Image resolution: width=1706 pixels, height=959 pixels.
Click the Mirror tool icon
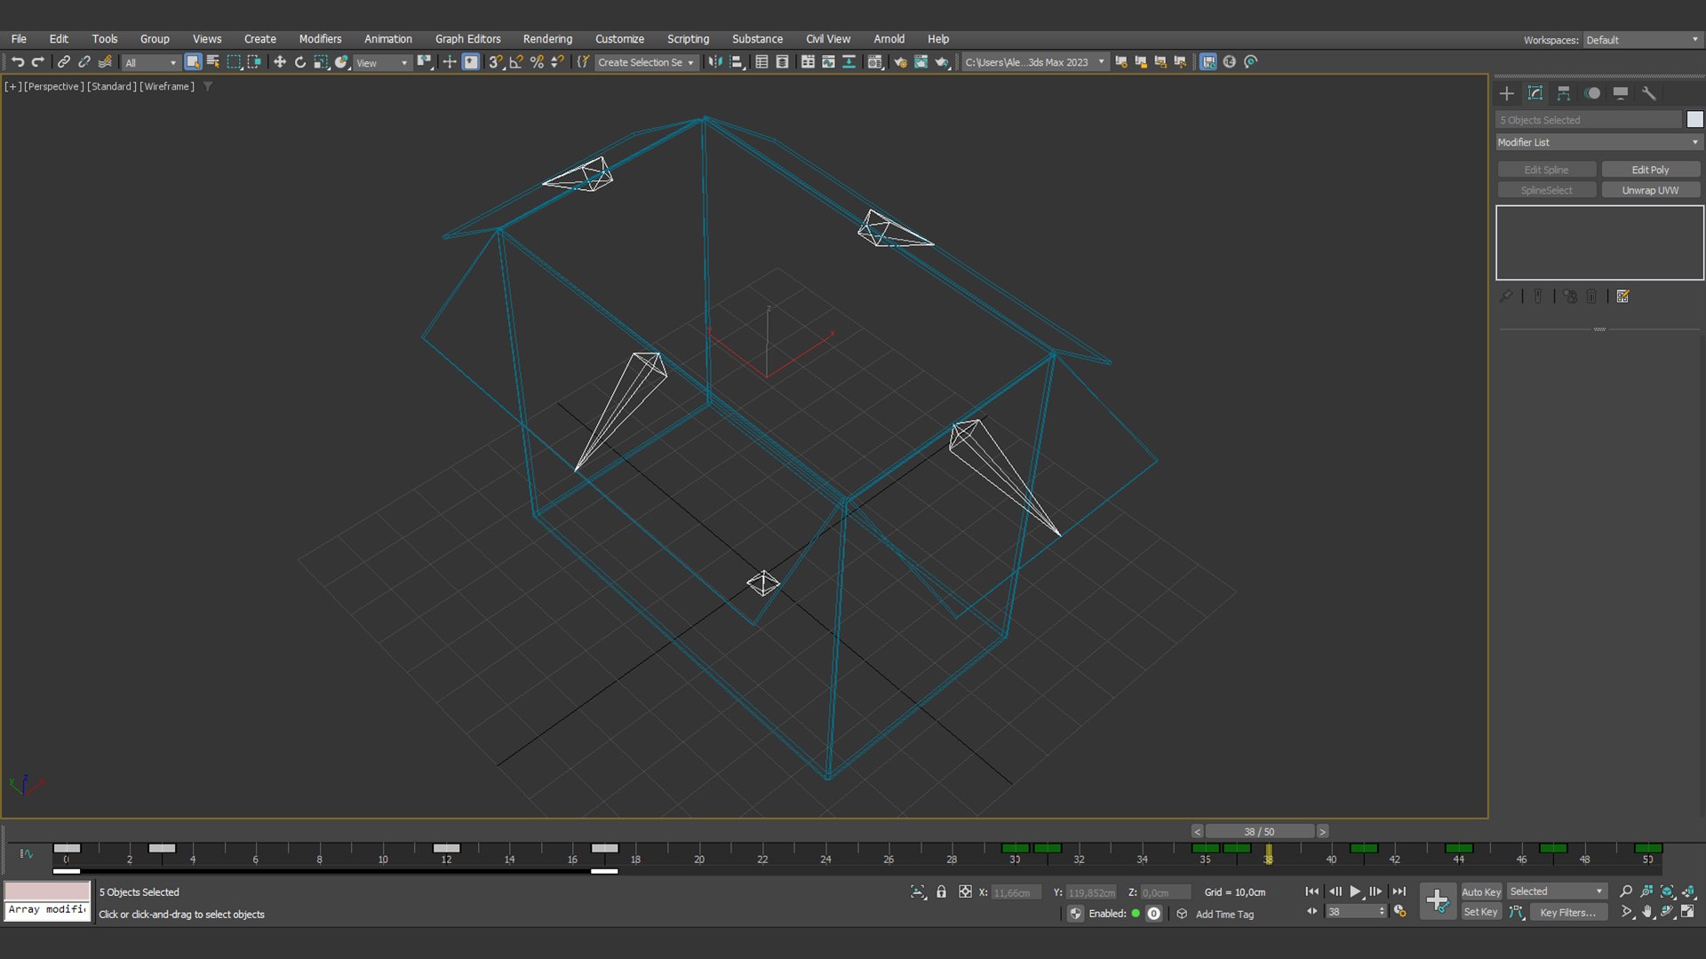(x=715, y=62)
